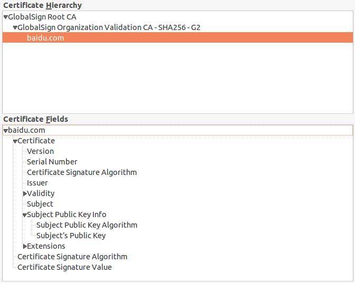Select the Subject field
The image size is (355, 283).
click(40, 204)
